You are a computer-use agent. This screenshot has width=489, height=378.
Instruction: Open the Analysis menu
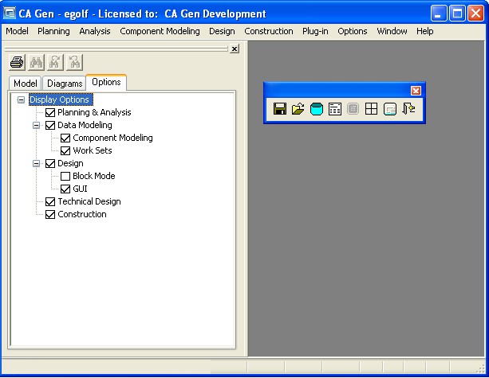(x=95, y=31)
